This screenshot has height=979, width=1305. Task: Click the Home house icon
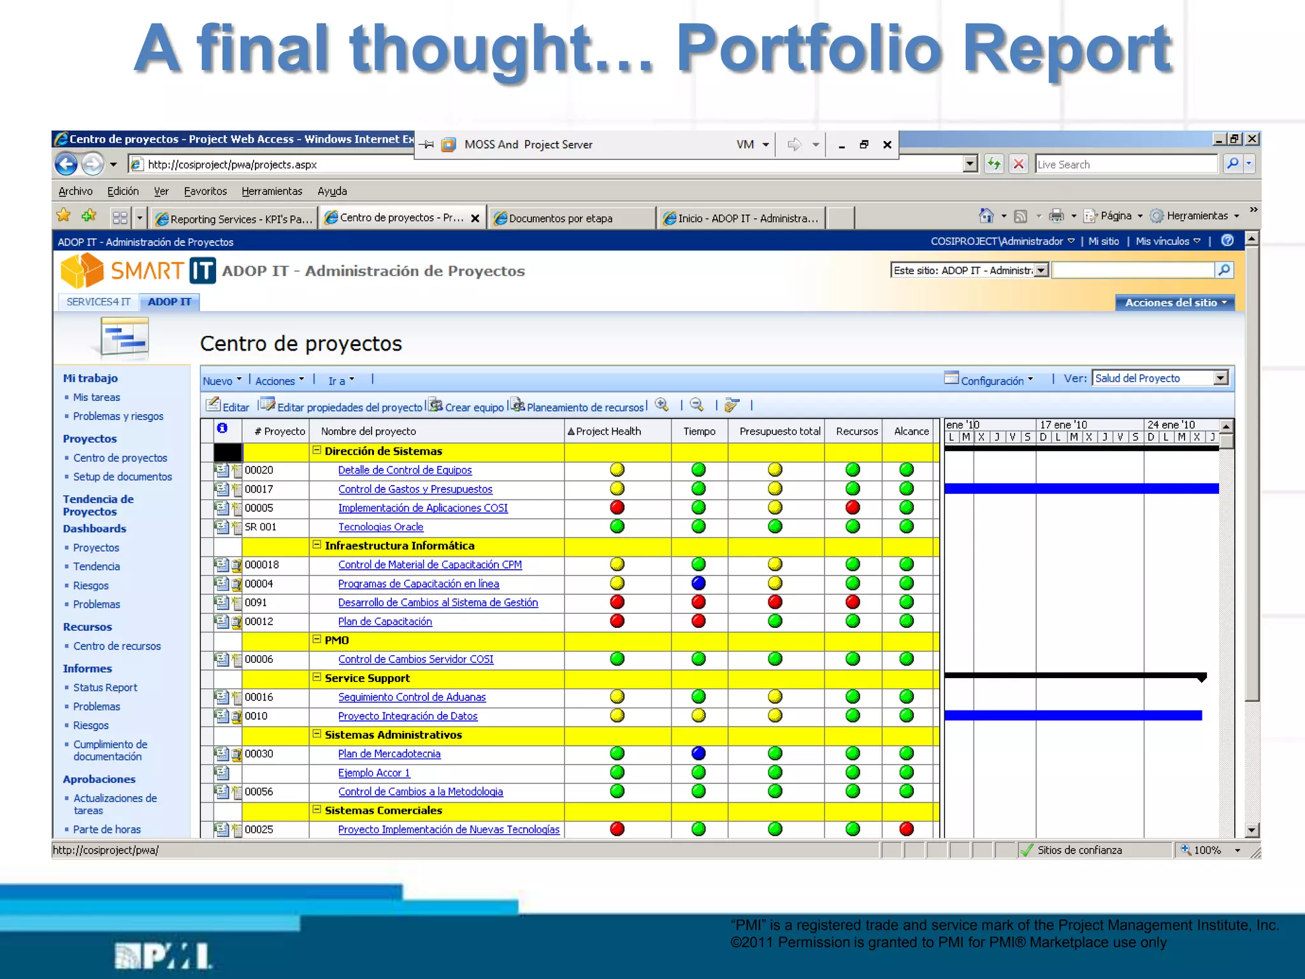pos(986,216)
